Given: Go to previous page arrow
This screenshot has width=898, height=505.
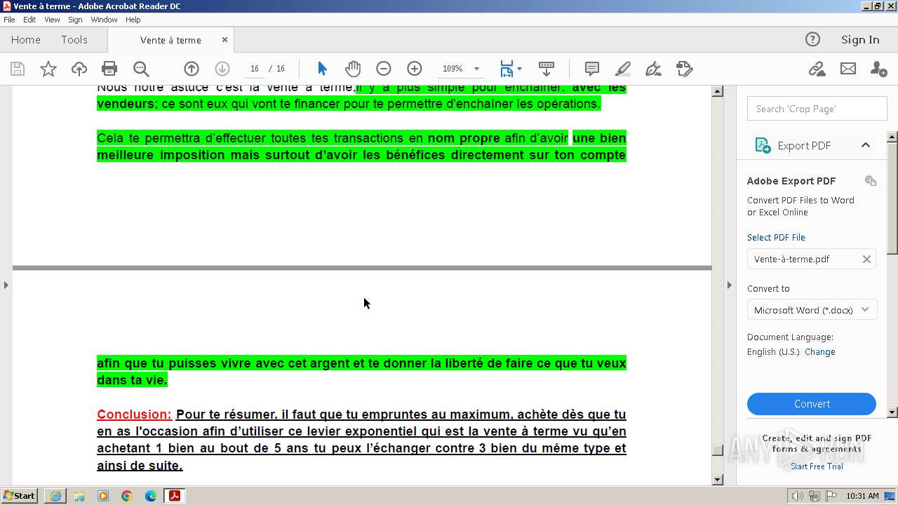Looking at the screenshot, I should [x=192, y=69].
